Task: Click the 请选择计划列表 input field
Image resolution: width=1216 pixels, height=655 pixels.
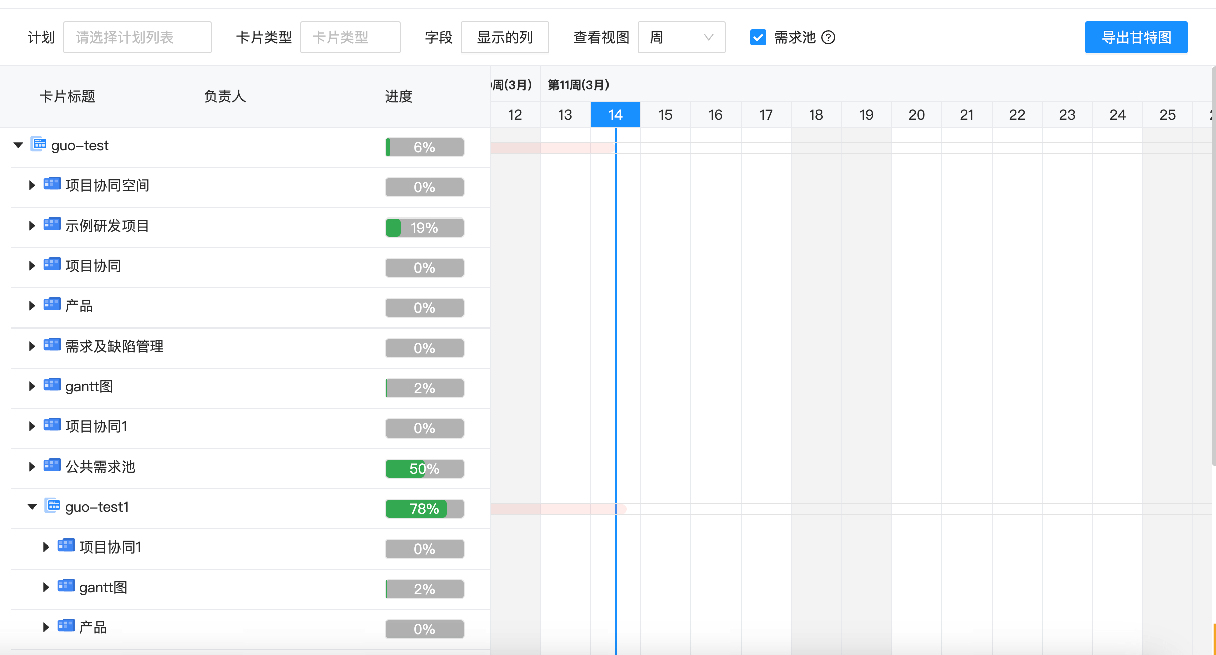Action: click(137, 37)
